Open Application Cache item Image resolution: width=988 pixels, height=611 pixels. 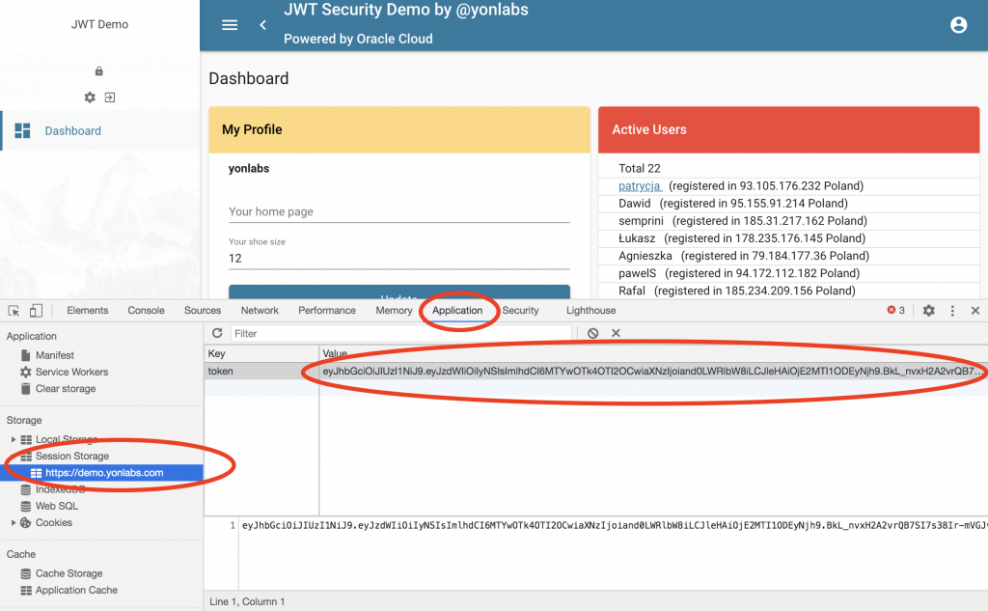(76, 590)
